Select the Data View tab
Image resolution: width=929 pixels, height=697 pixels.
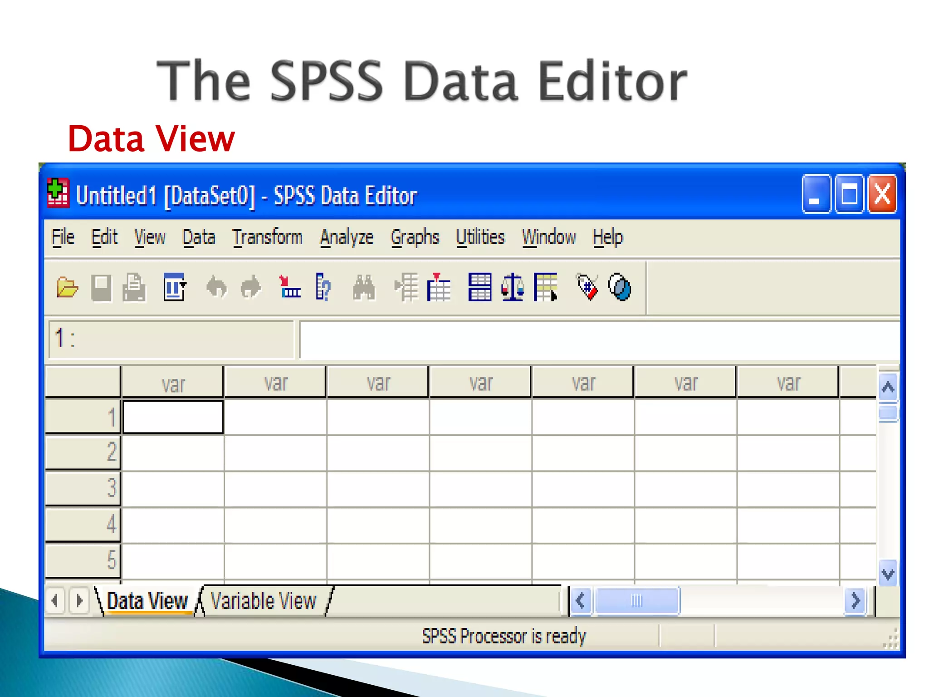click(147, 601)
